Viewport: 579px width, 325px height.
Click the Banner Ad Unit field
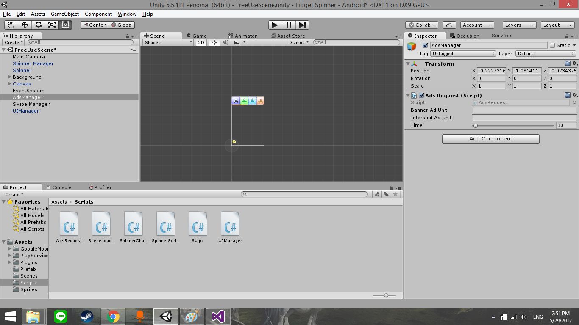click(524, 110)
